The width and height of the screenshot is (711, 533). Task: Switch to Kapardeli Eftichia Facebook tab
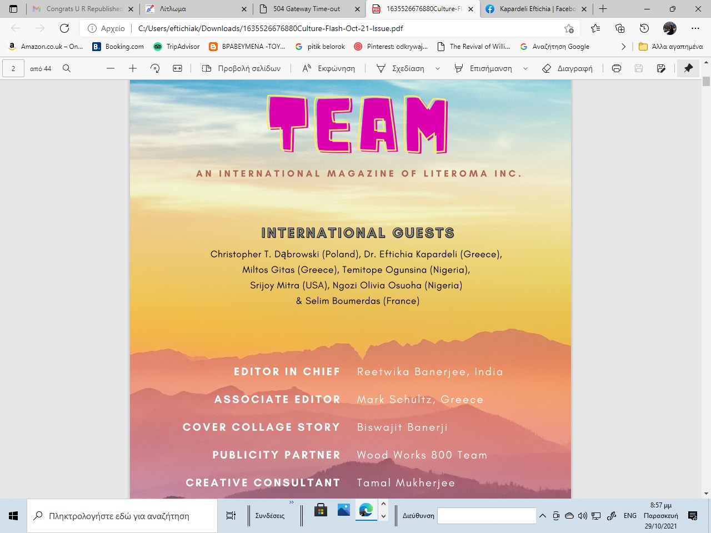[535, 9]
